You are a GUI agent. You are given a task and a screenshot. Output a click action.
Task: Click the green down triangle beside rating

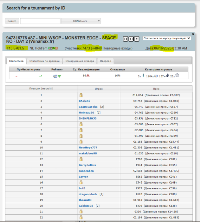tap(60, 76)
